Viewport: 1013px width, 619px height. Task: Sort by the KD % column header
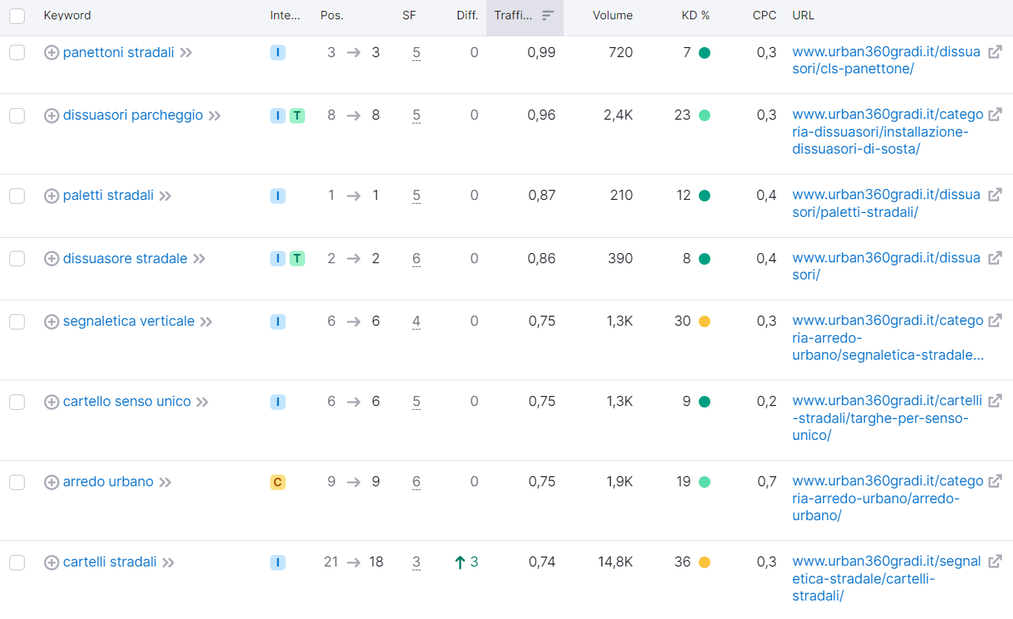coord(696,15)
